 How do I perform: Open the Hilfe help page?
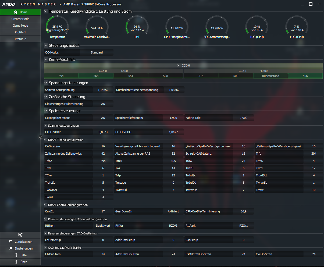20,255
